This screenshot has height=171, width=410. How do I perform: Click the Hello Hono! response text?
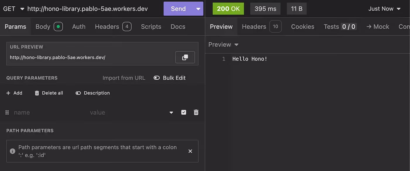click(x=250, y=59)
